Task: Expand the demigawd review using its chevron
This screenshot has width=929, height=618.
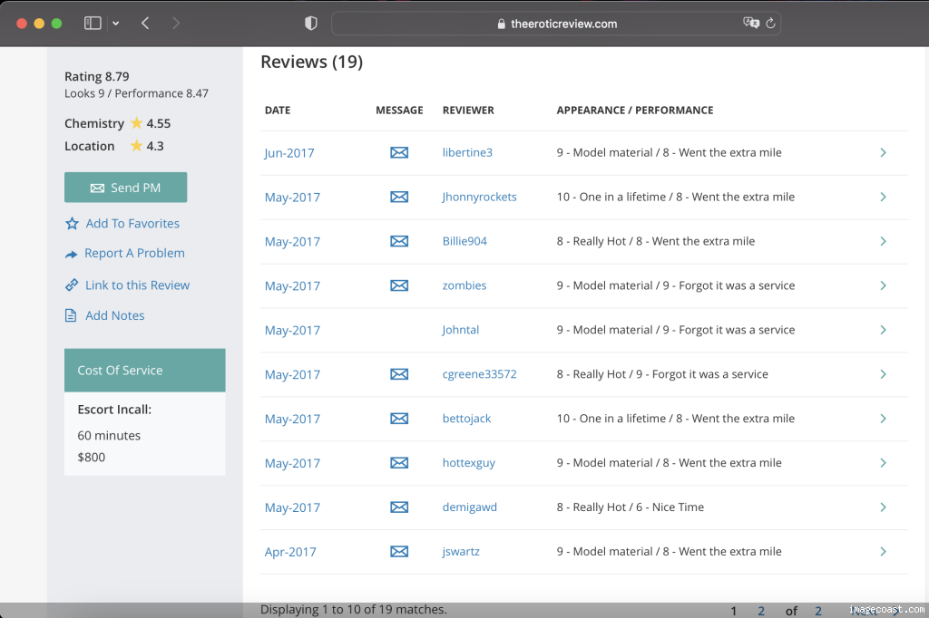Action: point(883,507)
